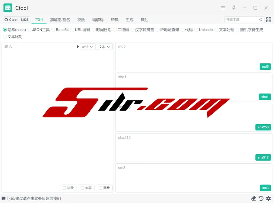Open settings gear icon in status bar
Screen dimensions: 274x203
(x=269, y=199)
